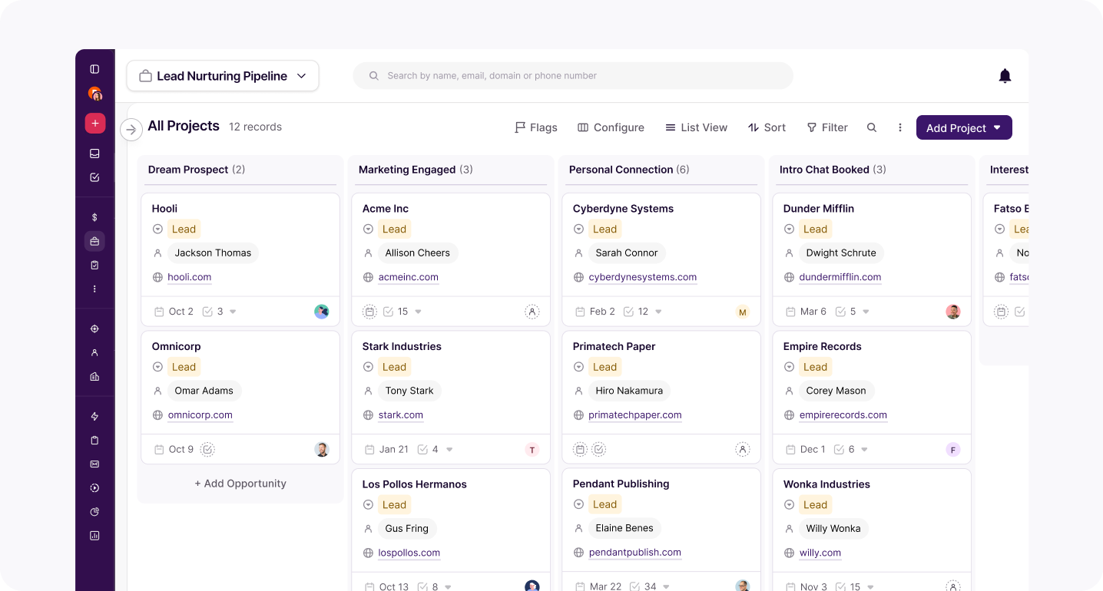Click the Mar 6 date on Dunder Mifflin
The height and width of the screenshot is (591, 1103).
[806, 312]
